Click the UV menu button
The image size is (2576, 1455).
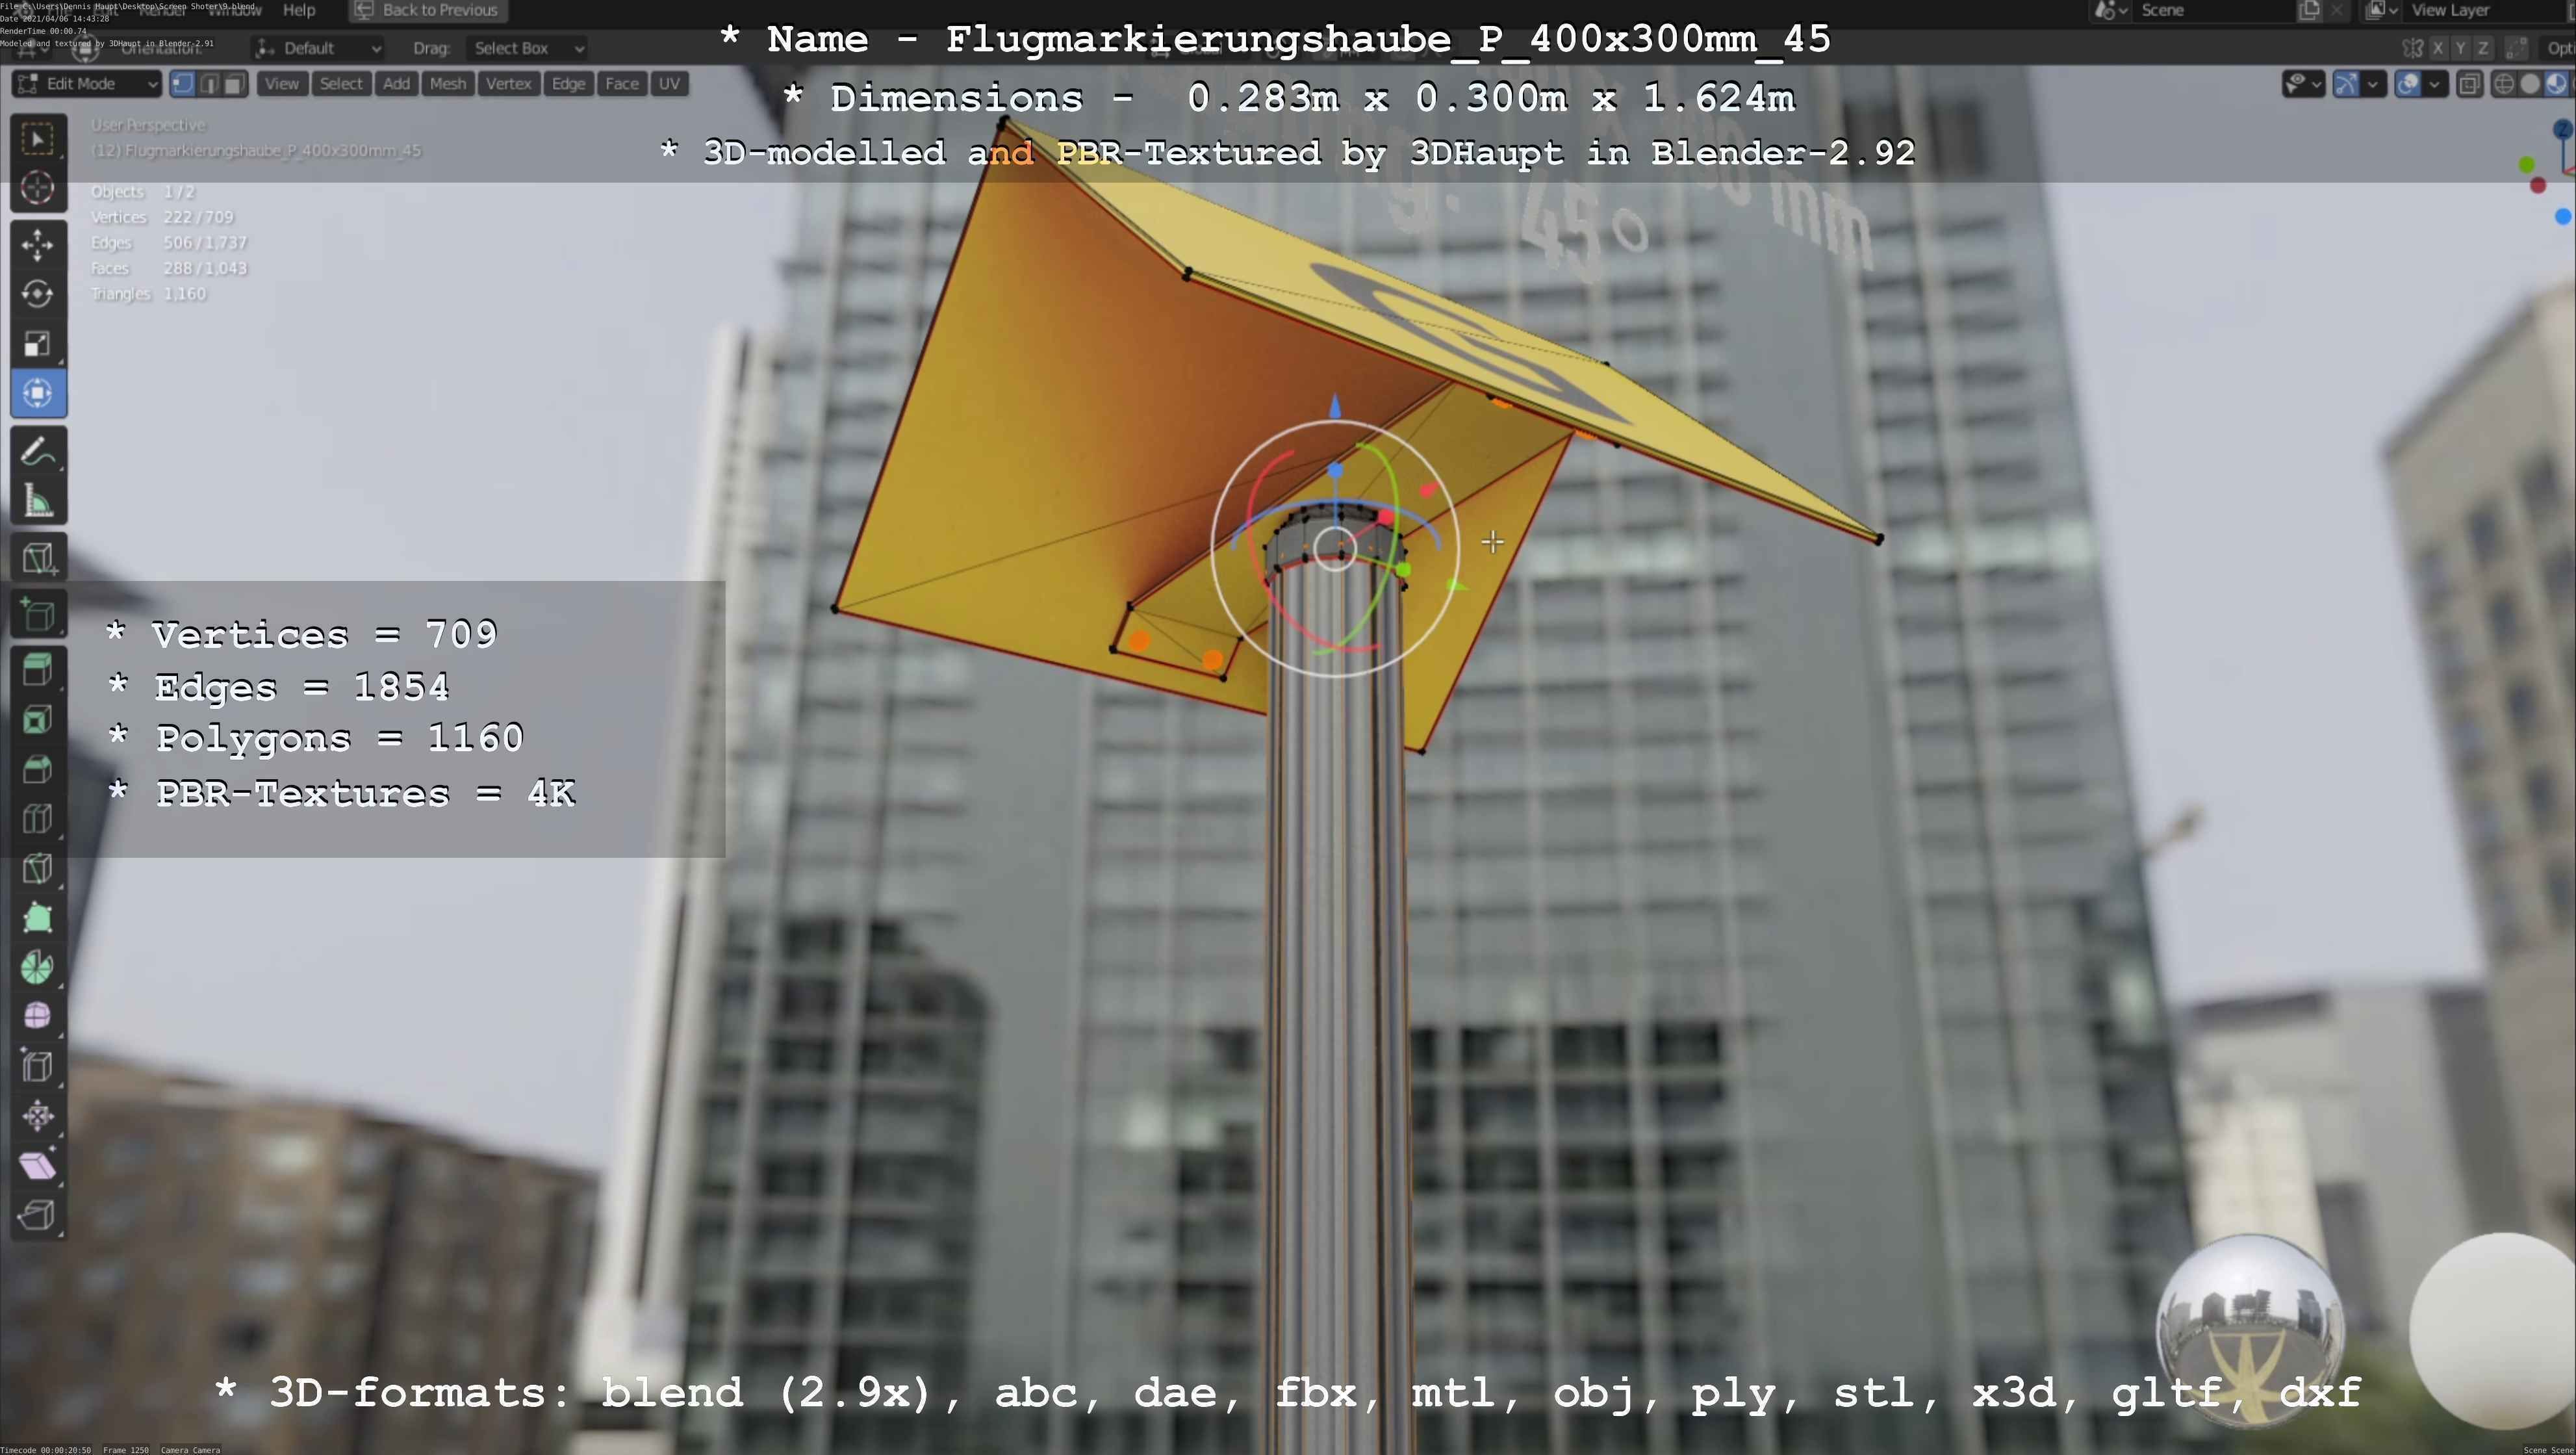(669, 84)
